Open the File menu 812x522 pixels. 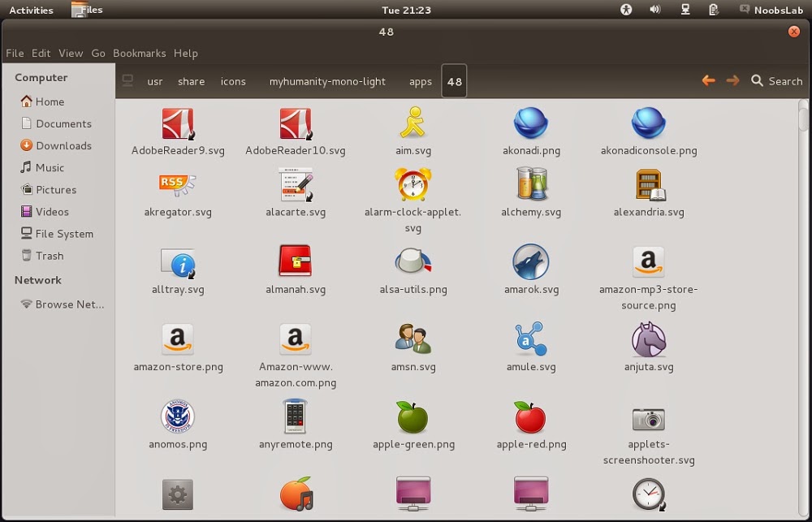point(15,54)
